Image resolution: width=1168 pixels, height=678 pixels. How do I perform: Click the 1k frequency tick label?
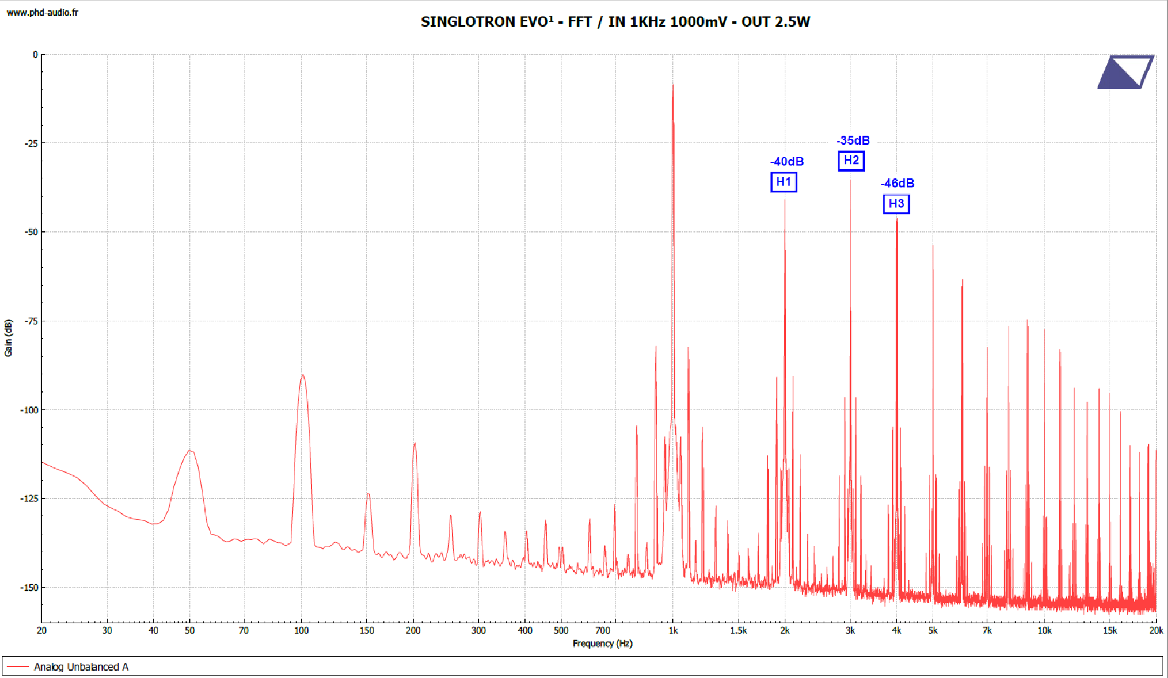pyautogui.click(x=673, y=631)
